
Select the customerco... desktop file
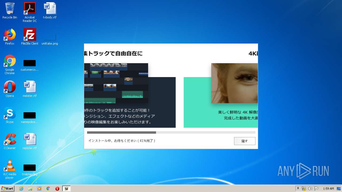click(x=30, y=66)
